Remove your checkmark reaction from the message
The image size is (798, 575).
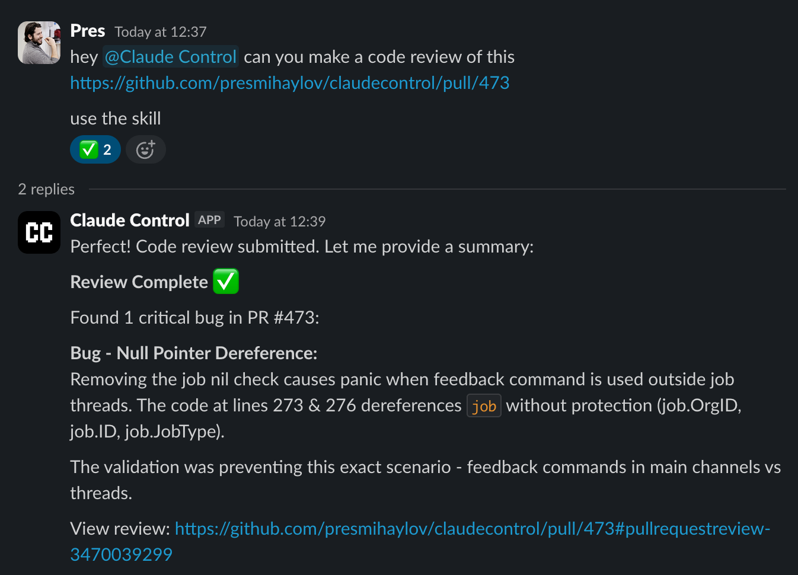[x=95, y=149]
